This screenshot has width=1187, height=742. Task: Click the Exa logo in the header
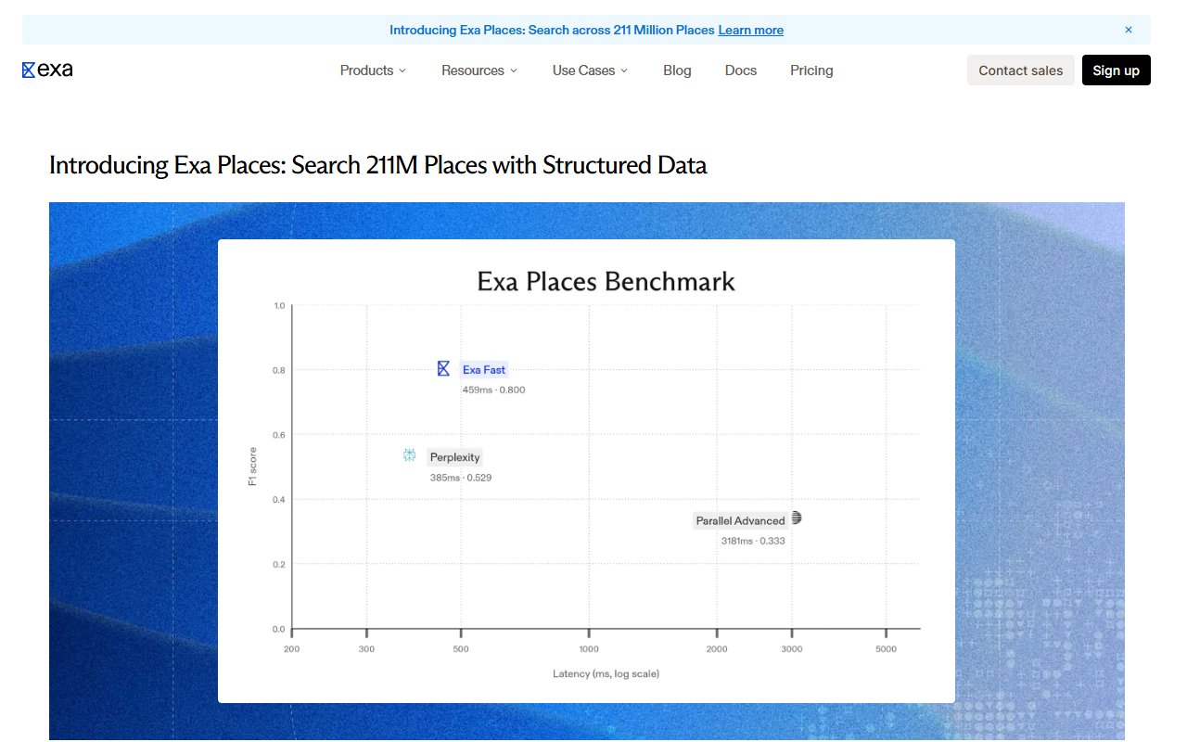[47, 70]
